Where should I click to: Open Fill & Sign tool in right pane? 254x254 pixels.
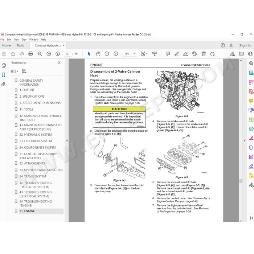[x=251, y=166]
